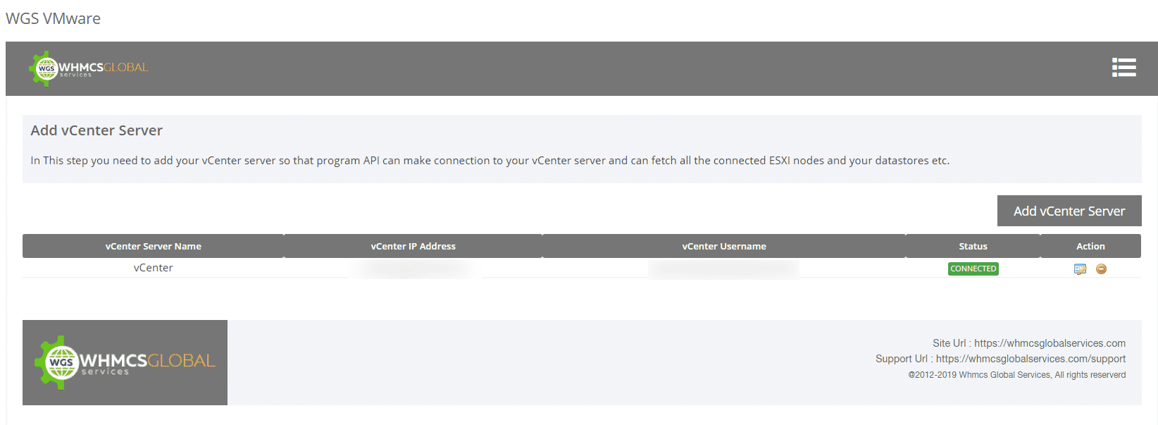Click the Status column header
This screenshot has width=1158, height=425.
click(973, 246)
